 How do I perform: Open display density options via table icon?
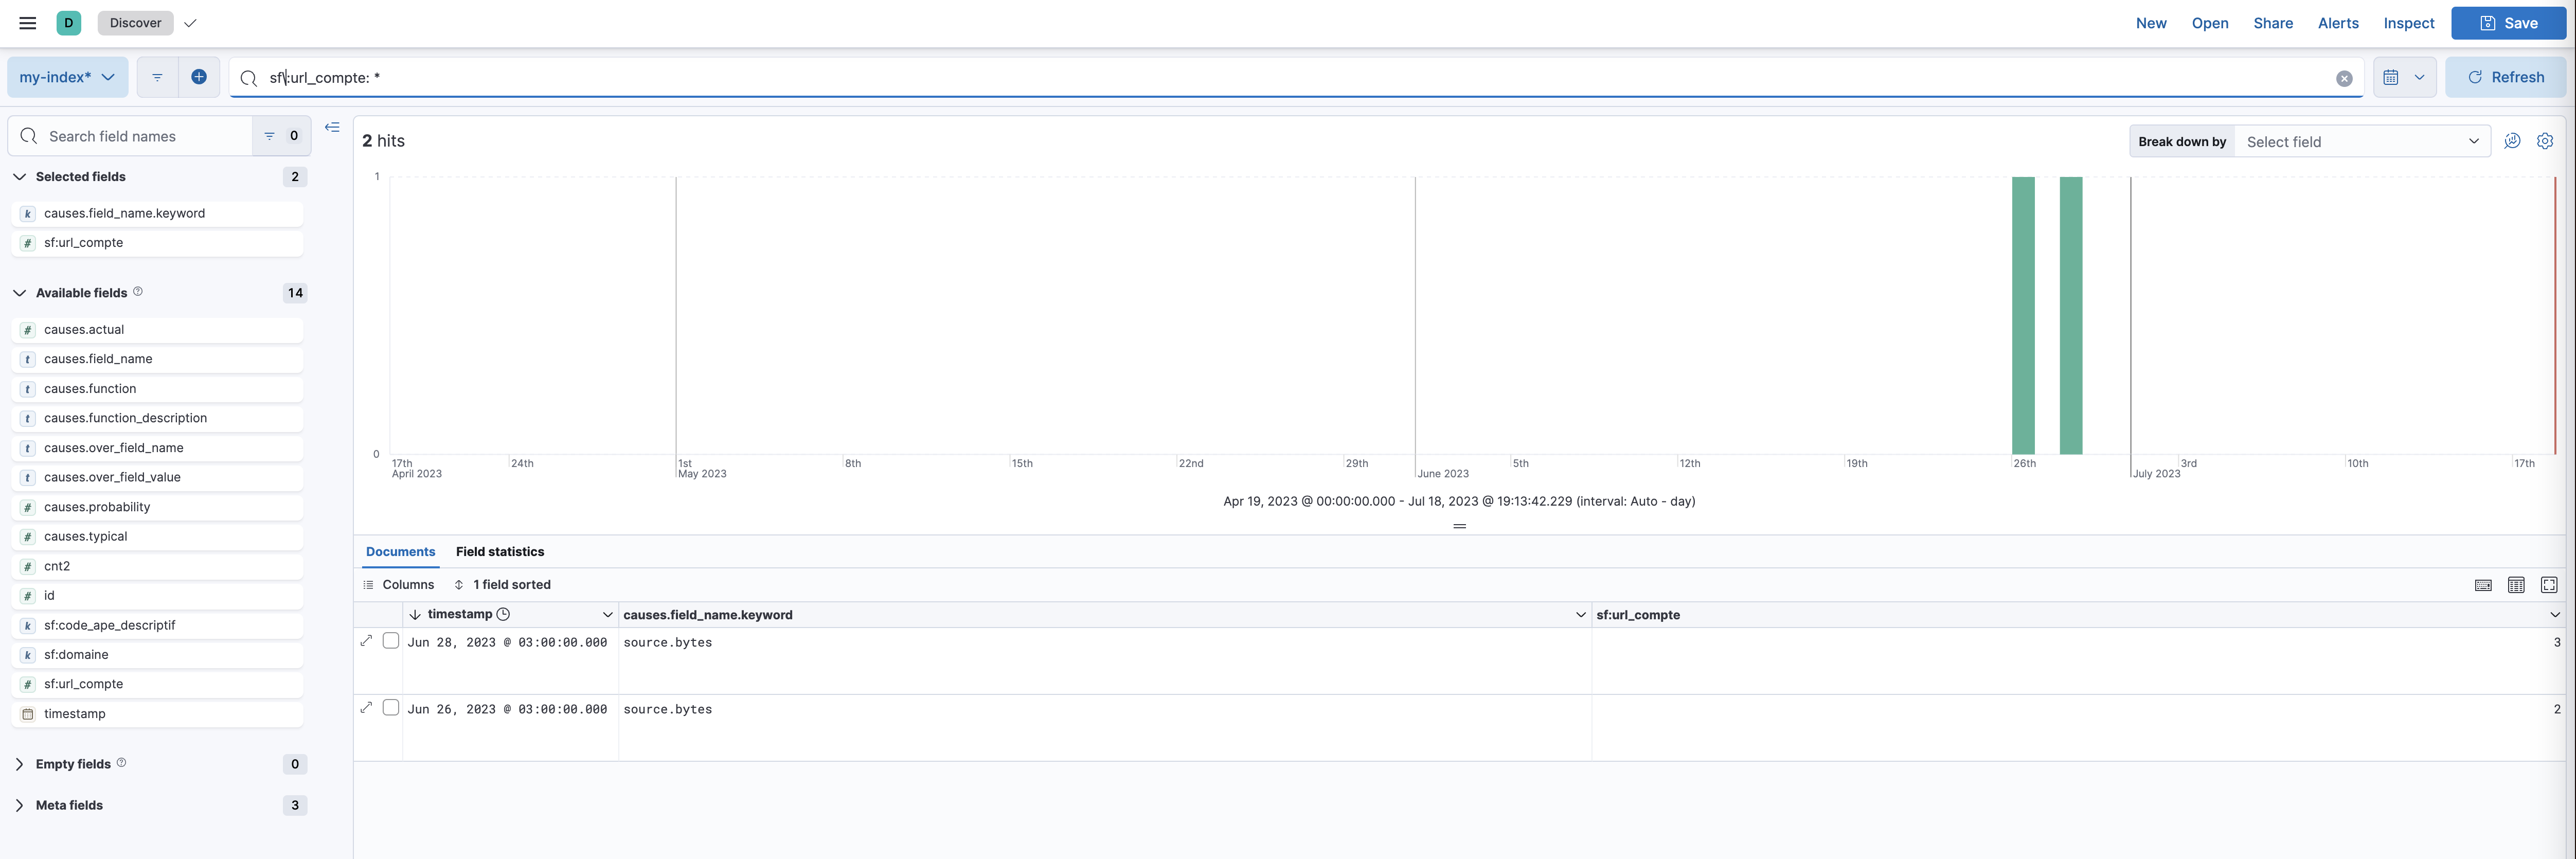[2517, 585]
